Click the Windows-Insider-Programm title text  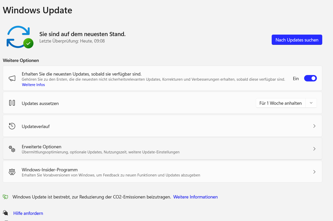pos(50,170)
